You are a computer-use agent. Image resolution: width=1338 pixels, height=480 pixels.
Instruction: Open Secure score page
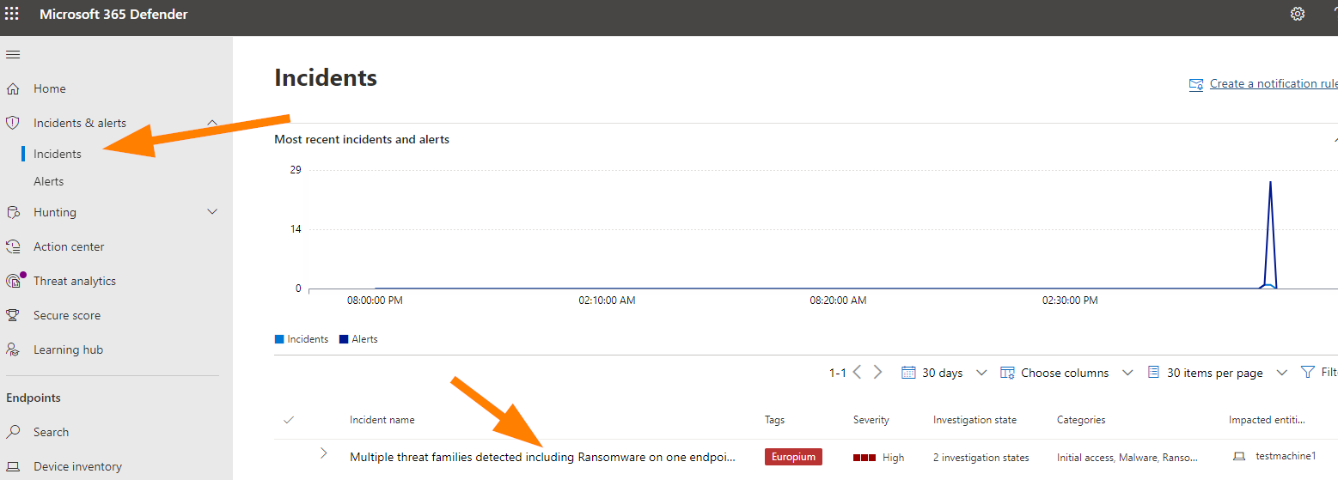pos(67,315)
